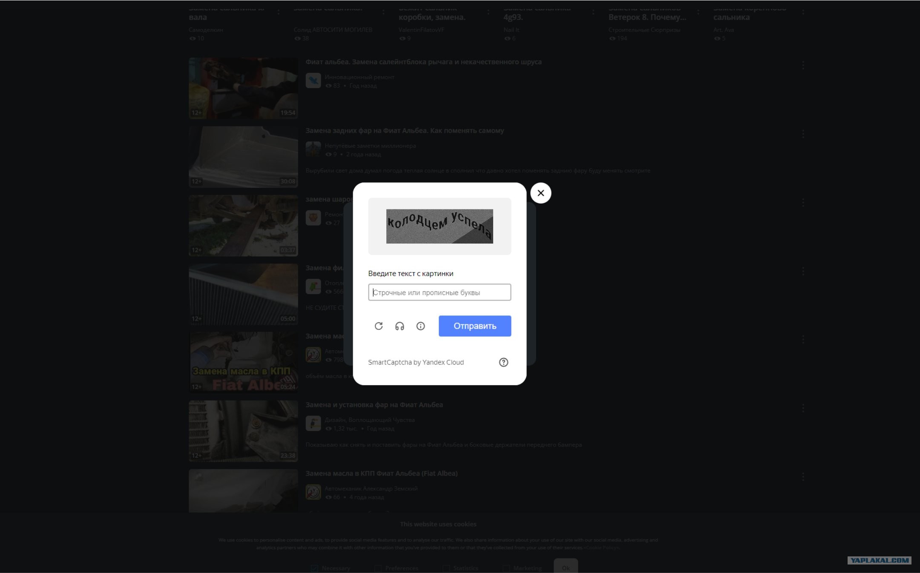Open the 23:38 headlight installation thumbnail
Viewport: 920px width, 573px height.
coord(243,431)
